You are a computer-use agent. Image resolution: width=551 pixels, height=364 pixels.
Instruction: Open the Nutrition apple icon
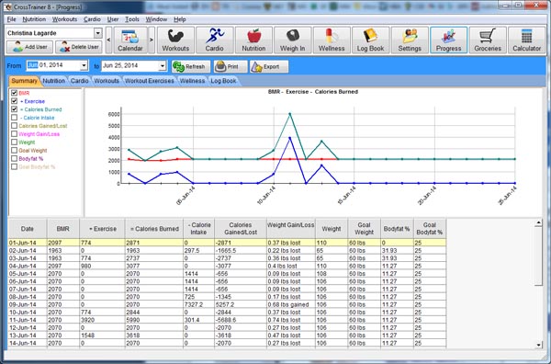tap(253, 40)
